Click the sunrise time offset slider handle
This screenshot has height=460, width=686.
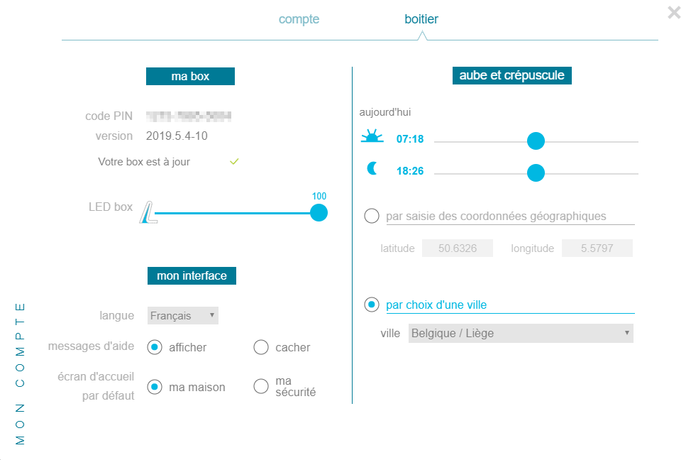[536, 141]
